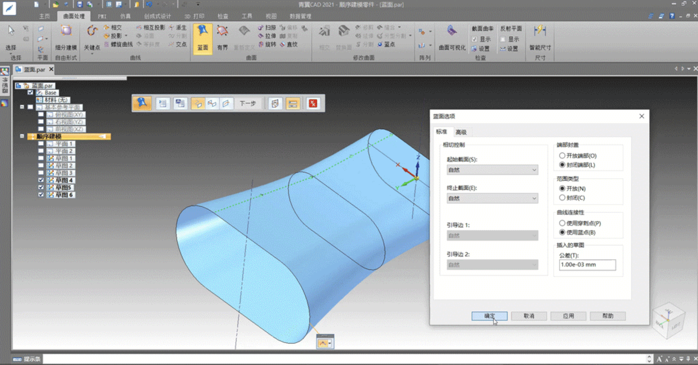
Task: Switch to the 数据管理 ribbon tab
Action: tap(300, 16)
